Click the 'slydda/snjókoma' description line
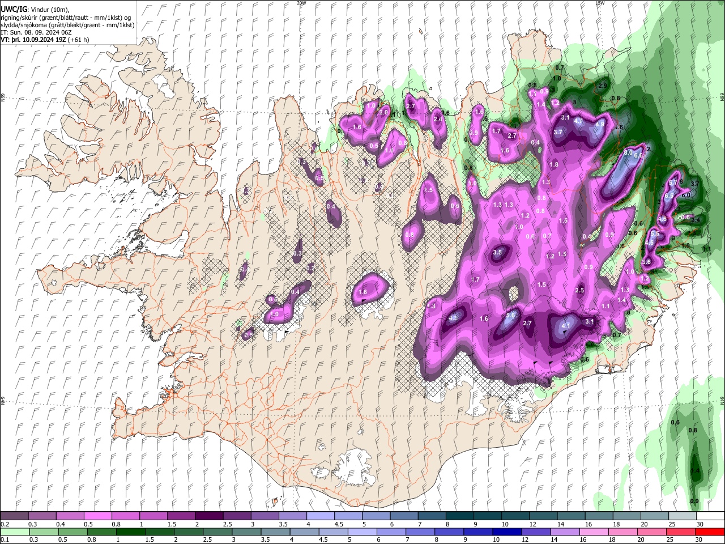The image size is (725, 544). [67, 25]
